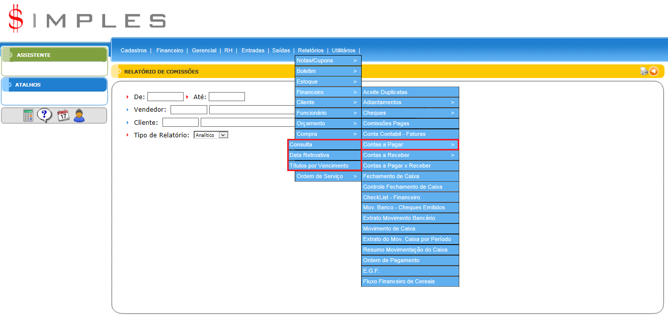Screen dimensions: 668x316
Task: Open the Tipo de Relatório dropdown
Action: point(211,135)
